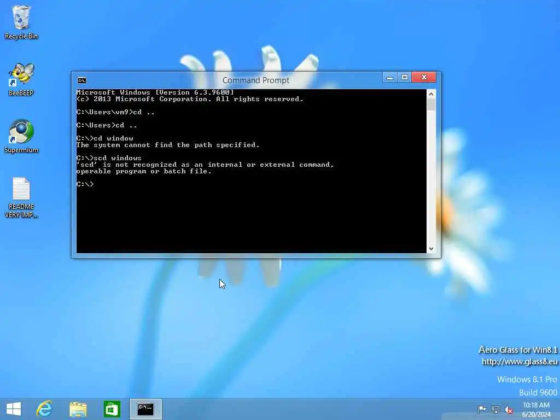Viewport: 560px width, 420px height.
Task: Launch Internet Explorer from the taskbar
Action: [x=44, y=409]
